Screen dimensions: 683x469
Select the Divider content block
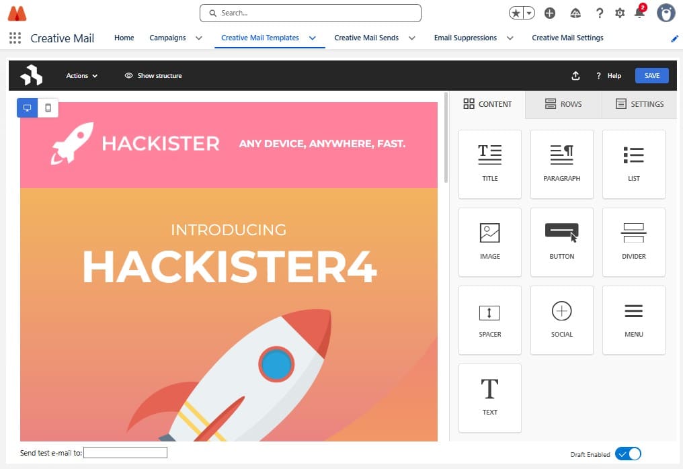[x=633, y=242]
